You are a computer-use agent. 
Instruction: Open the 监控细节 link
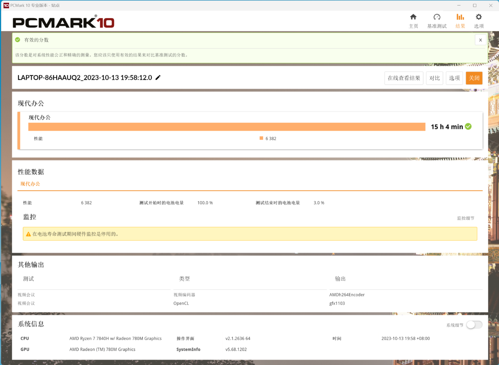pos(465,218)
